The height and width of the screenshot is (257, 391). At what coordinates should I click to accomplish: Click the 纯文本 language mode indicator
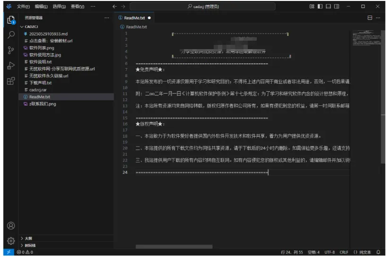[362, 252]
